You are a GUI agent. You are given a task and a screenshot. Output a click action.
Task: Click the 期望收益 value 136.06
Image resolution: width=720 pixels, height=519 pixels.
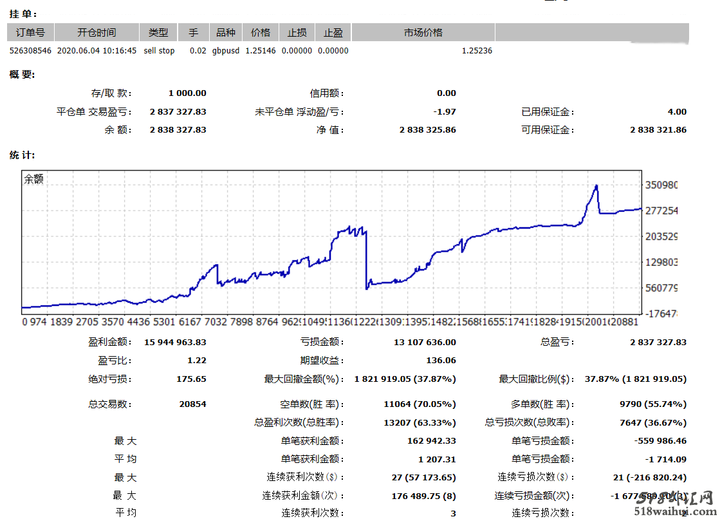pyautogui.click(x=441, y=361)
